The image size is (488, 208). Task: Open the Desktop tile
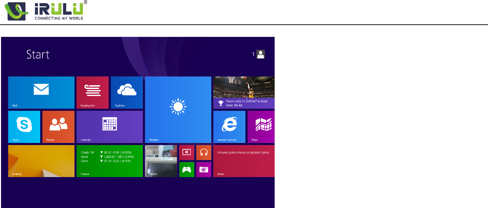tap(41, 161)
